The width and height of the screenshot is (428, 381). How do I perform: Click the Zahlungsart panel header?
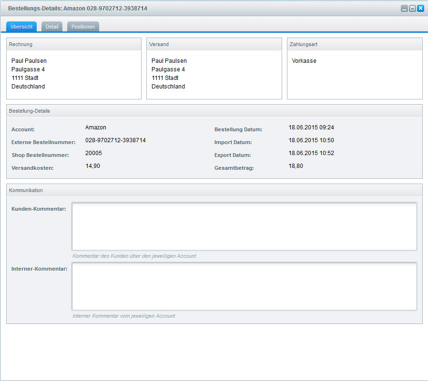point(355,44)
